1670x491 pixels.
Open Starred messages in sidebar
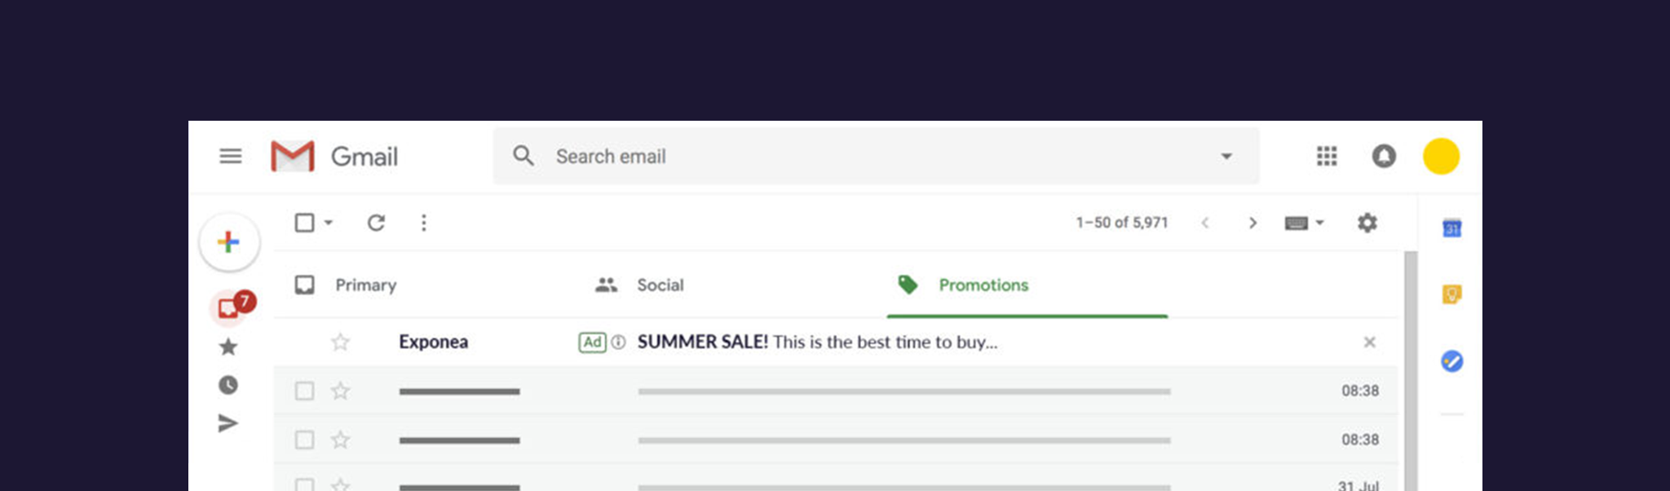(228, 347)
